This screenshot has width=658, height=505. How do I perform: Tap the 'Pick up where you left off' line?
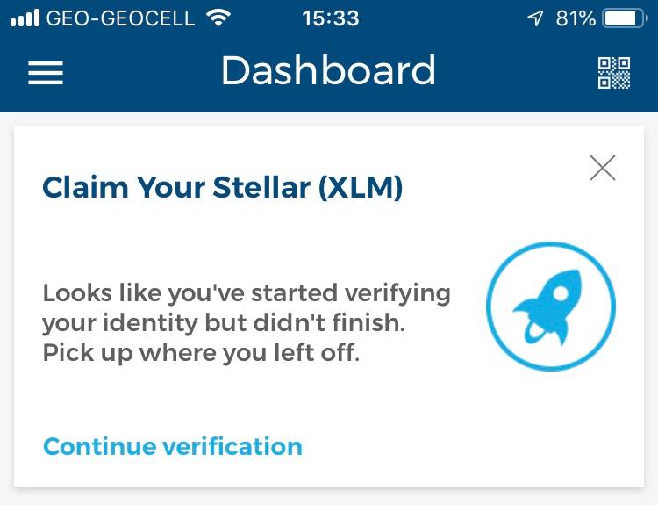tap(201, 352)
